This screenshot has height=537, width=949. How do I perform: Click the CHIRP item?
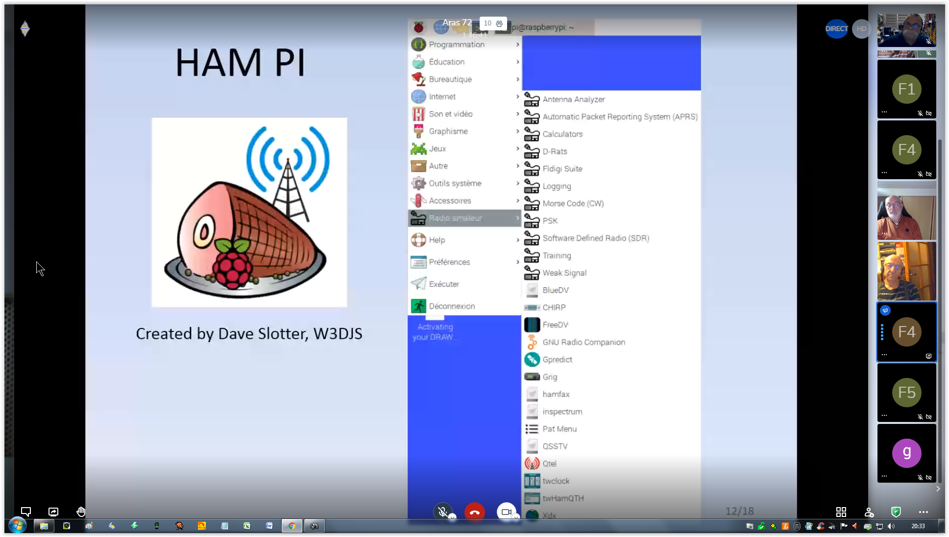[611, 307]
